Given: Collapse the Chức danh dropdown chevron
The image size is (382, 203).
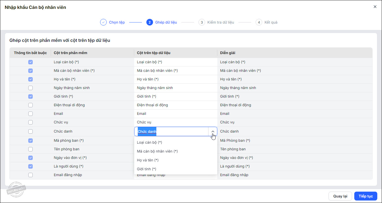Looking at the screenshot, I should [213, 131].
